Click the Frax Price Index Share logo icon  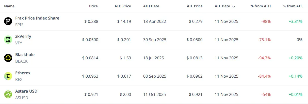pos(8,21)
